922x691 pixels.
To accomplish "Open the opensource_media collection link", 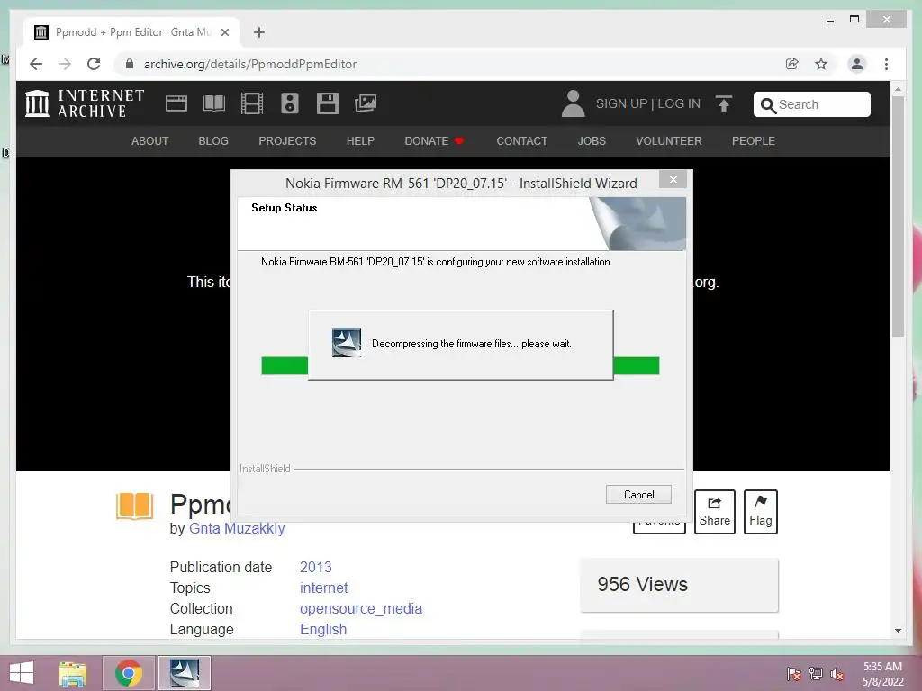I will point(361,608).
